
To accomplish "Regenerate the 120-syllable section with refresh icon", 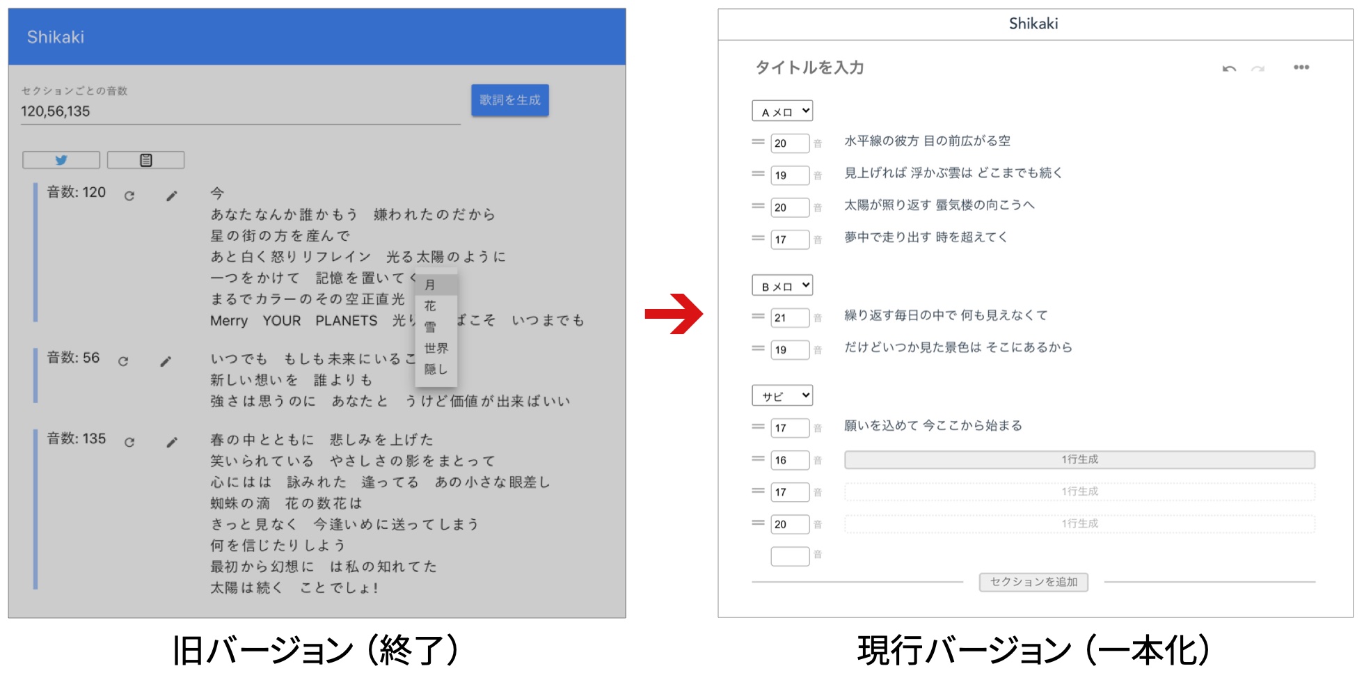I will (x=129, y=196).
